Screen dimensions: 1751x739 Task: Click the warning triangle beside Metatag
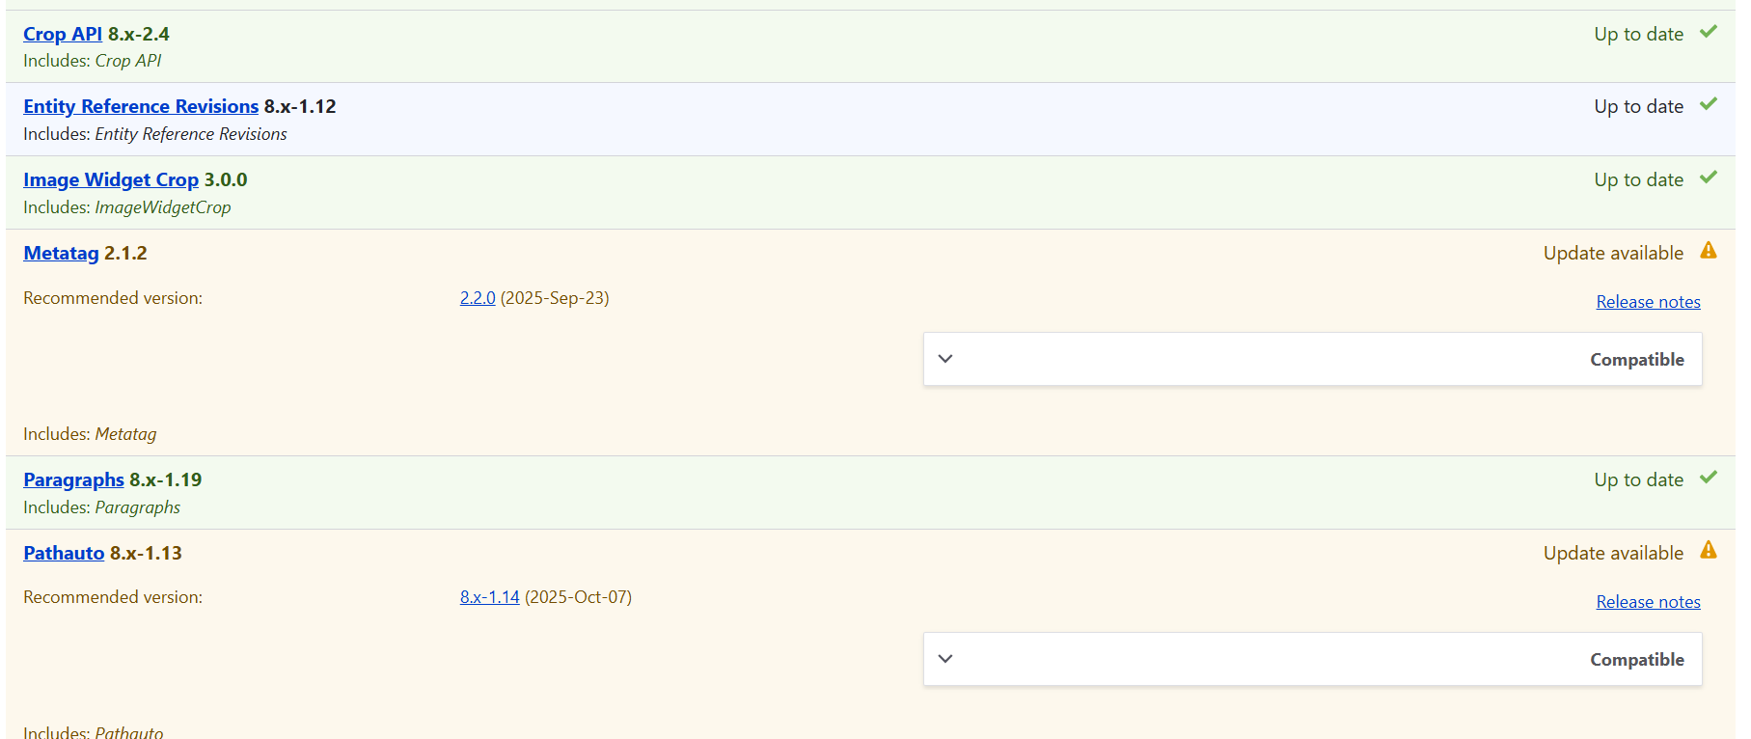1710,250
